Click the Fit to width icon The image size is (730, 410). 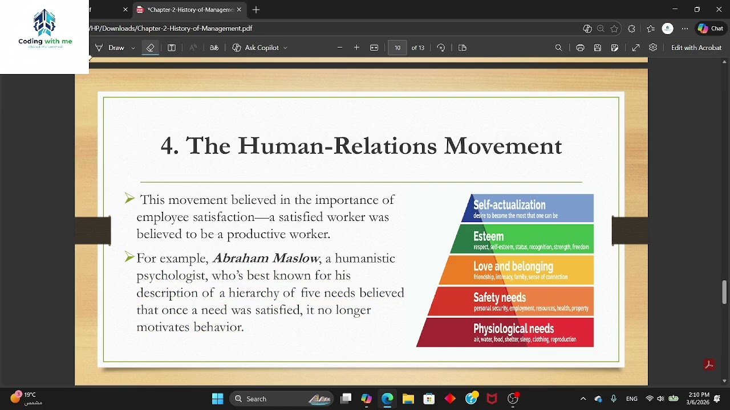click(x=374, y=48)
